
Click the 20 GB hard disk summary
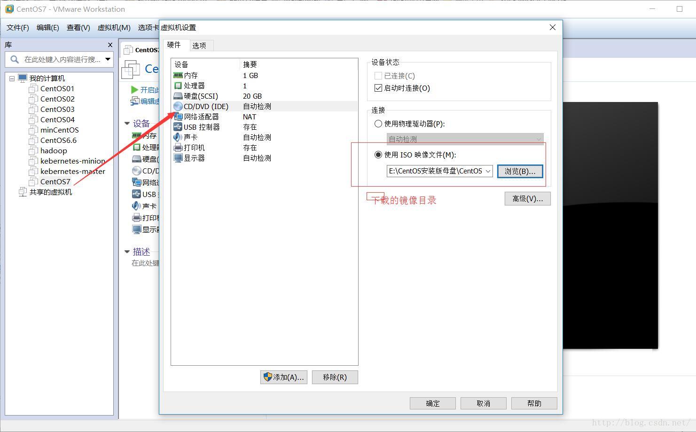tap(252, 96)
